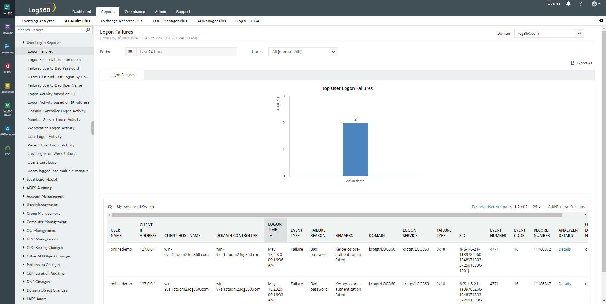The image size is (606, 304).
Task: Click the settings gear icon
Action: pyautogui.click(x=601, y=21)
